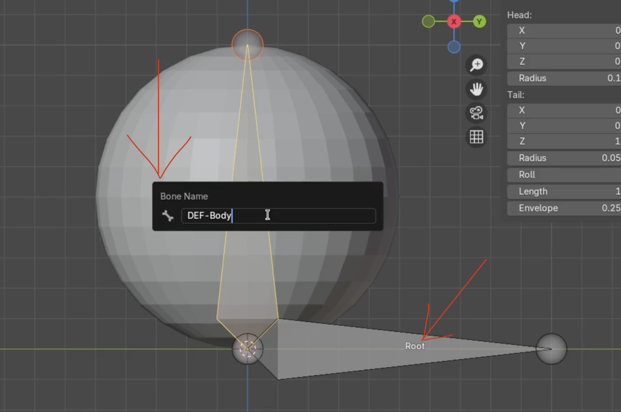This screenshot has height=412, width=621.
Task: Click the red X axis gizmo
Action: 454,21
